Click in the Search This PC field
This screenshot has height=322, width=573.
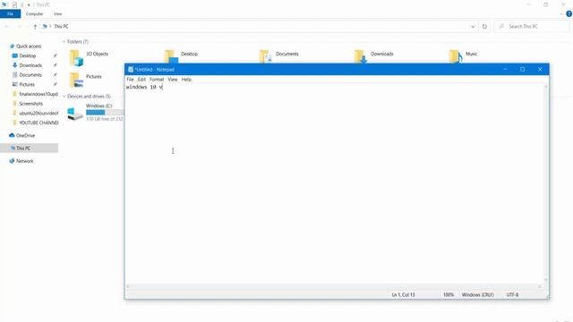click(531, 26)
